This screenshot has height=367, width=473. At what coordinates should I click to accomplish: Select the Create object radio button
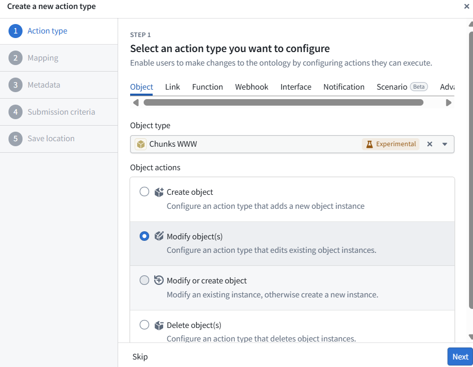coord(144,192)
